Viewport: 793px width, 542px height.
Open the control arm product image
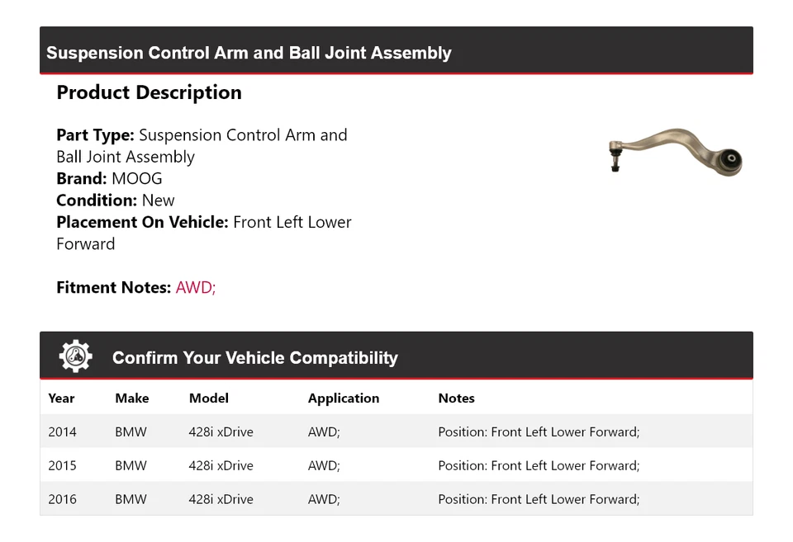(x=676, y=151)
